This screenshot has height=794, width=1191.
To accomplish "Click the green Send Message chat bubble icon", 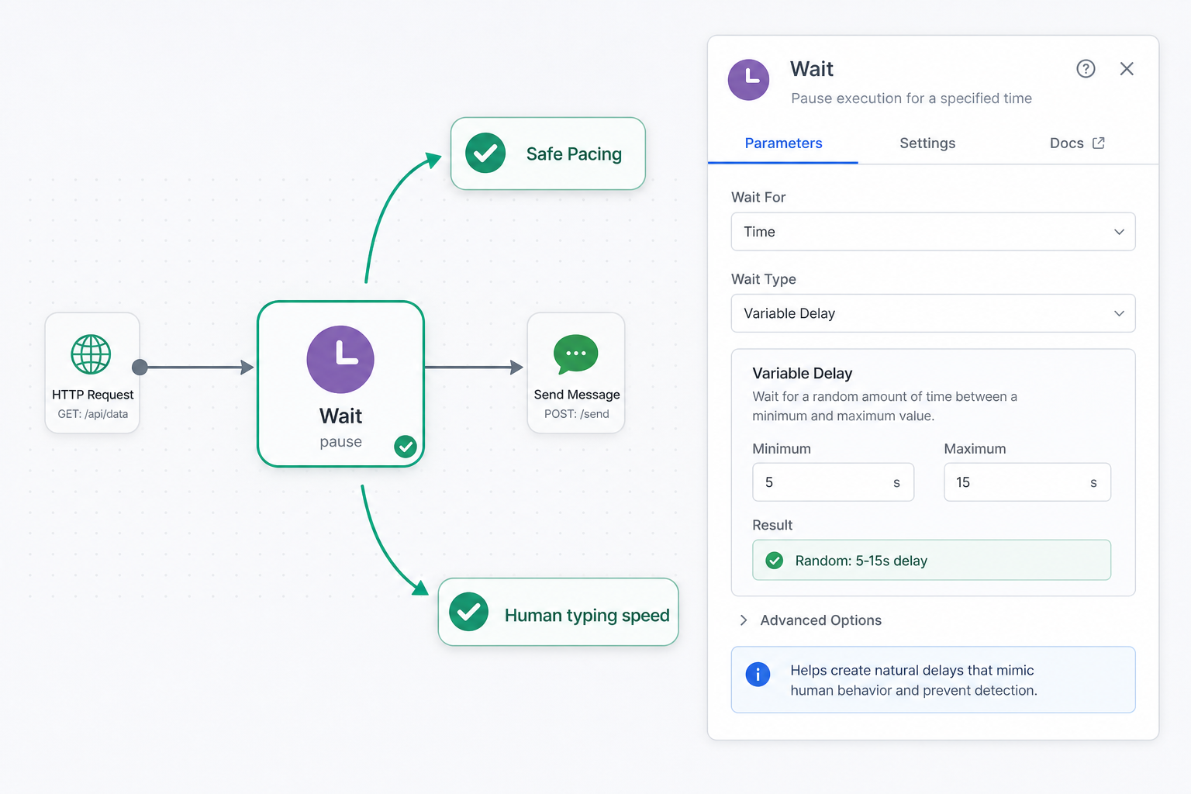I will pyautogui.click(x=576, y=354).
